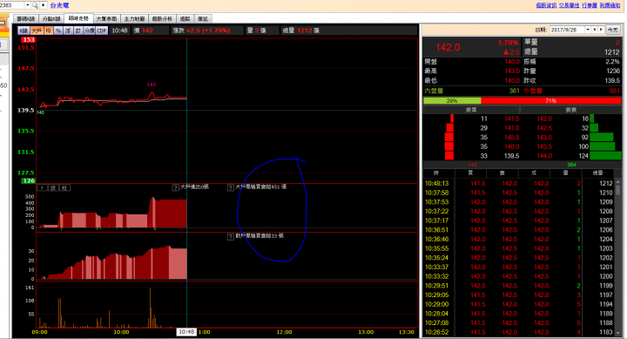
Task: Click the 10:37:58 trade row
Action: pyautogui.click(x=519, y=193)
